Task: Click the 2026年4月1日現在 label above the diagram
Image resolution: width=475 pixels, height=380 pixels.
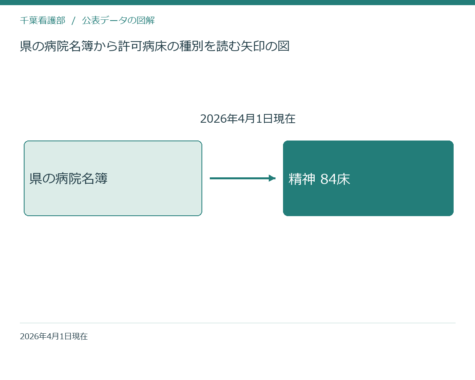Action: click(x=248, y=119)
